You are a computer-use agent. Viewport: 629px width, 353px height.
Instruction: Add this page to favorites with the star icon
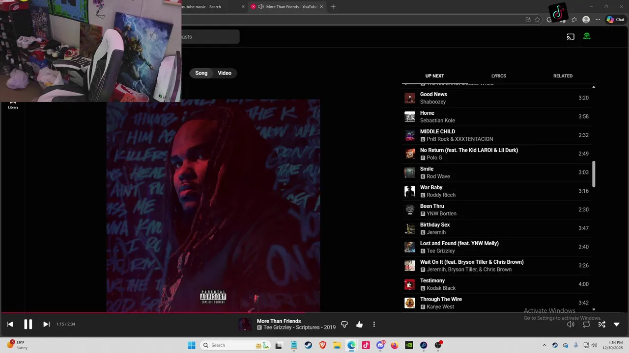[537, 20]
